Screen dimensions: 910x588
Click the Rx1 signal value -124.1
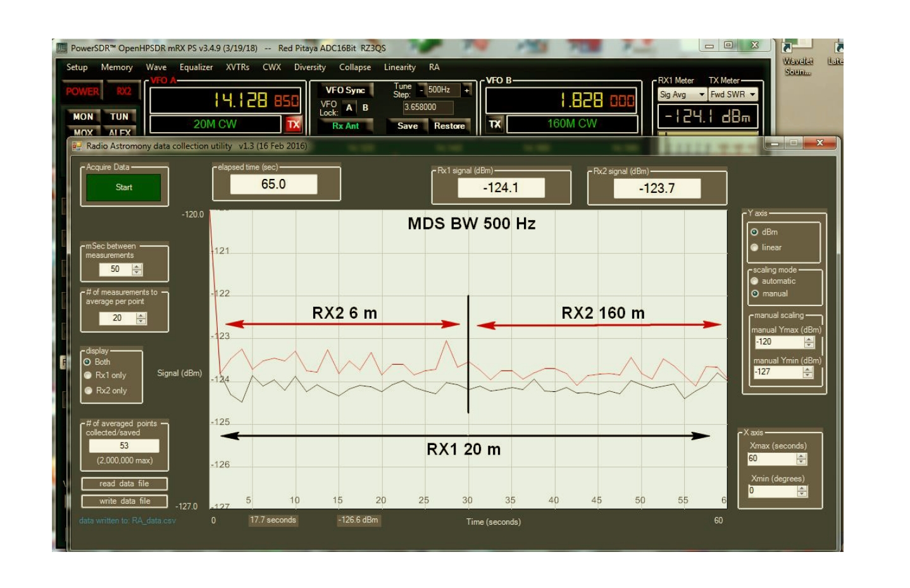click(501, 188)
